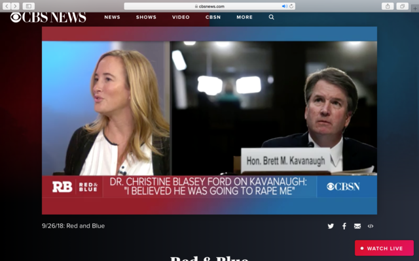Click the CBS News logo
419x261 pixels.
[48, 17]
